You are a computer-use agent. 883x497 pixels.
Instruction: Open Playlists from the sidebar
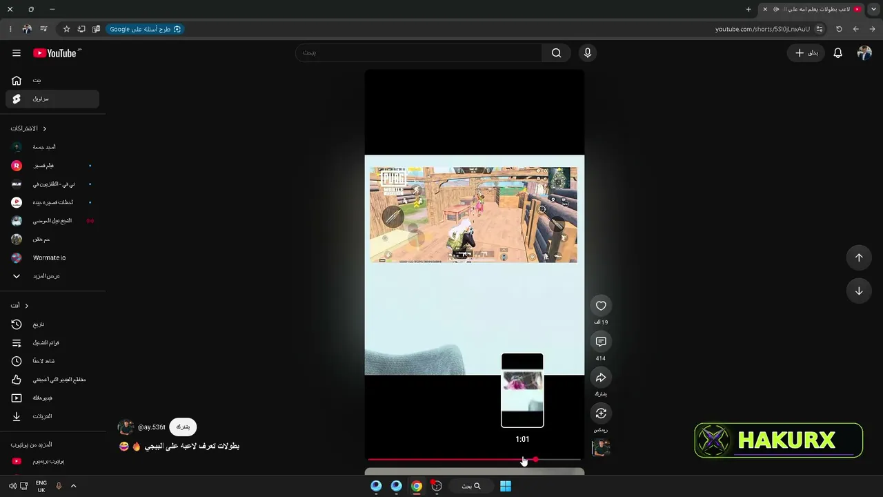(52, 343)
